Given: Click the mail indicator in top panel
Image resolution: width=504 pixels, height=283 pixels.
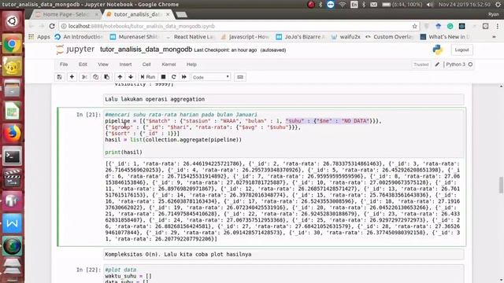Looking at the screenshot, I should pos(373,5).
